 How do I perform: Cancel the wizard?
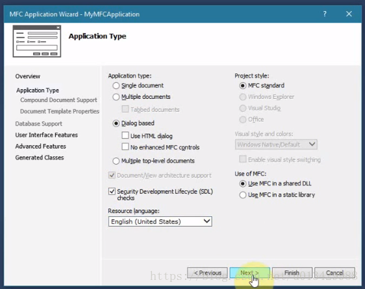click(x=334, y=273)
